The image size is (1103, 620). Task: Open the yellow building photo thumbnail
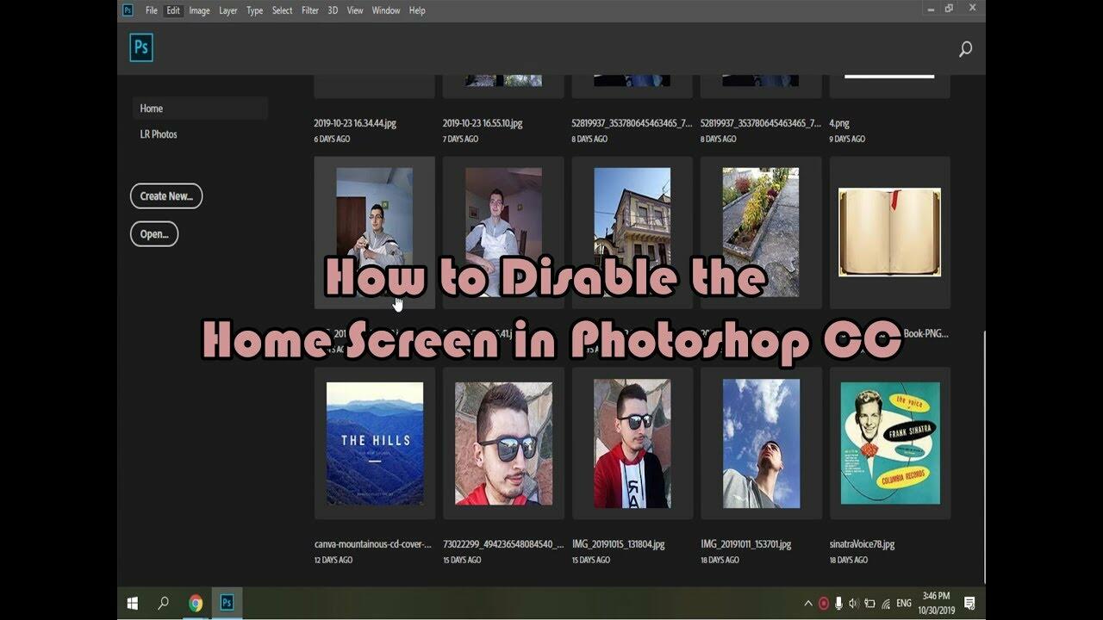pos(633,231)
